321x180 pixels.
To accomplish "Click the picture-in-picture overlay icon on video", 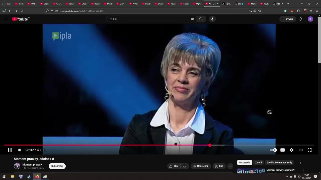I will click(x=269, y=112).
